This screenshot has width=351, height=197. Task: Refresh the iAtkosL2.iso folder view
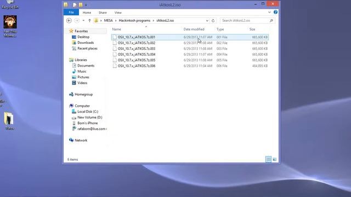[x=213, y=21]
